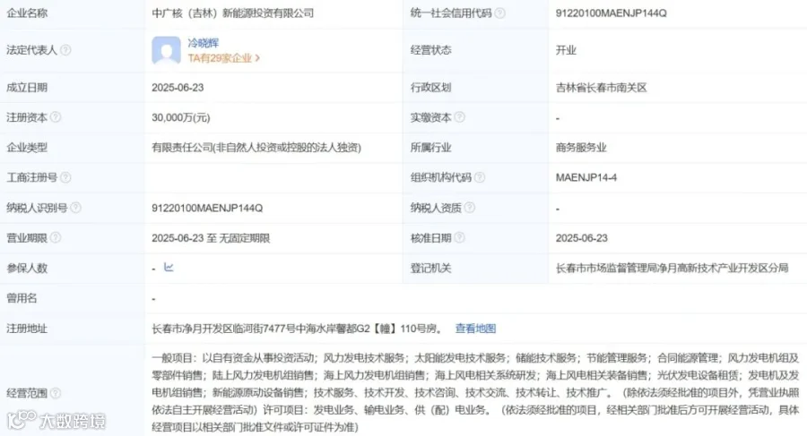The width and height of the screenshot is (807, 436).
Task: Select enterprise type 有限责任公司 value
Action: (x=256, y=148)
